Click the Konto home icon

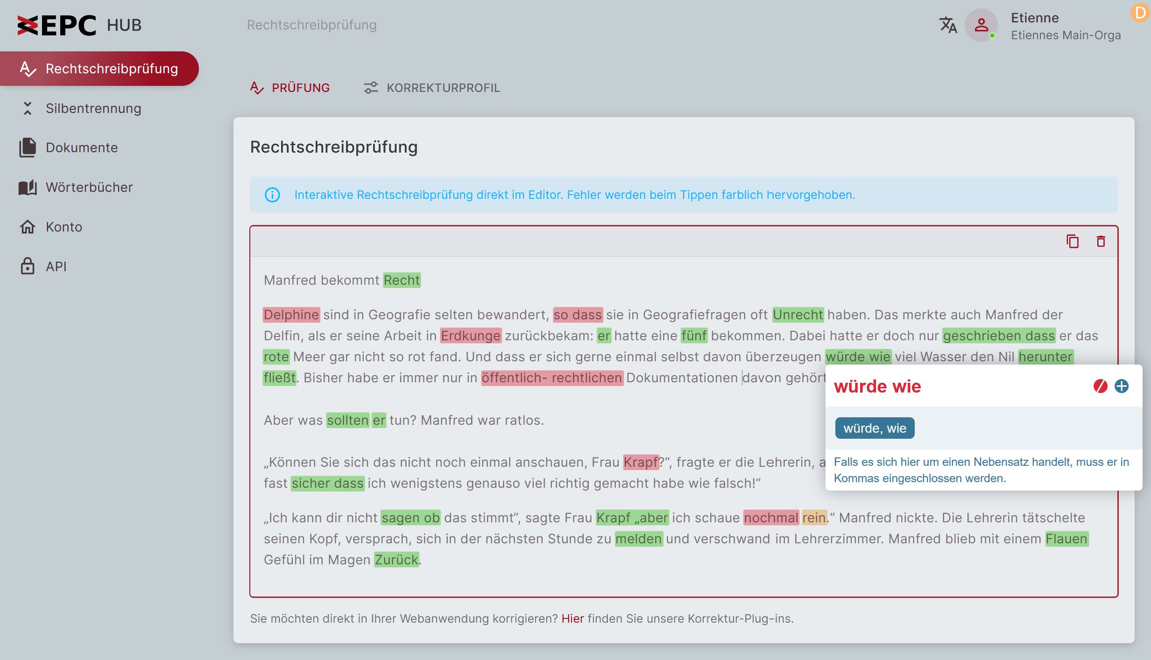pos(28,227)
